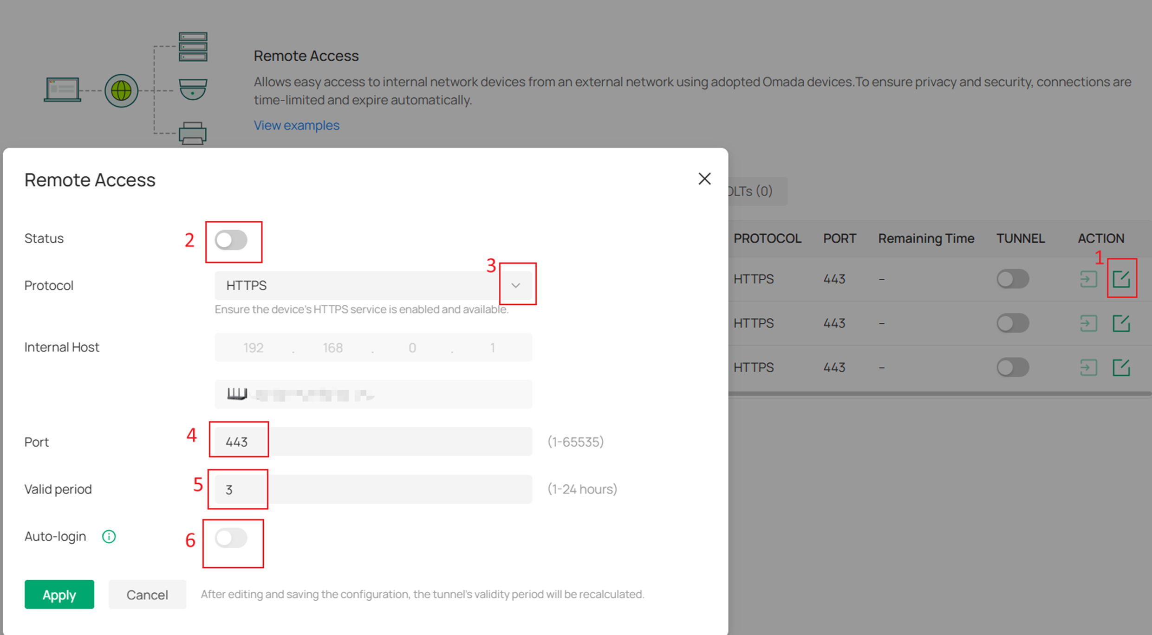Close the Remote Access dialog
This screenshot has height=635, width=1152.
tap(704, 179)
